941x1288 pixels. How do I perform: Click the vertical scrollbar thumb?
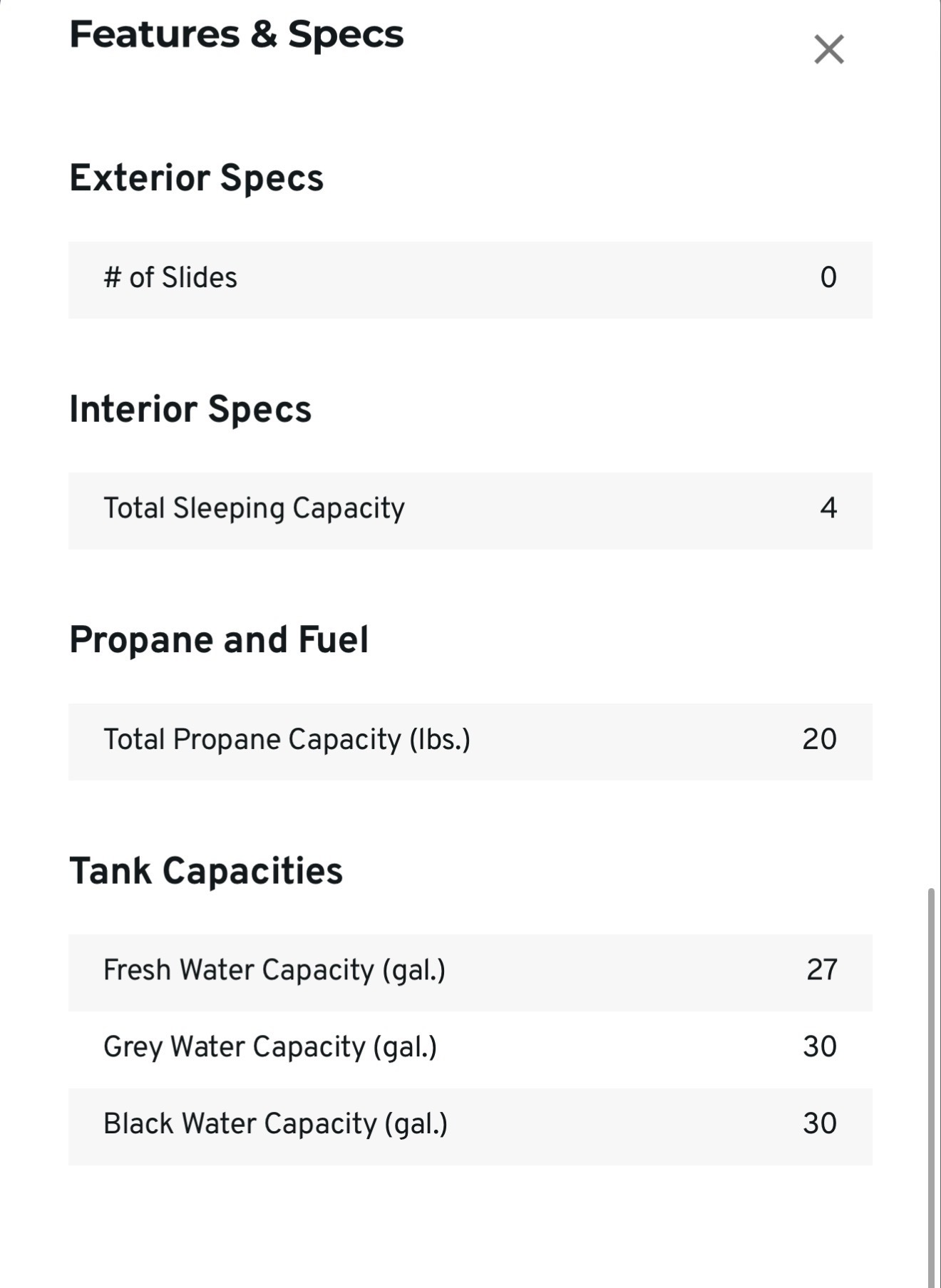tap(932, 1088)
